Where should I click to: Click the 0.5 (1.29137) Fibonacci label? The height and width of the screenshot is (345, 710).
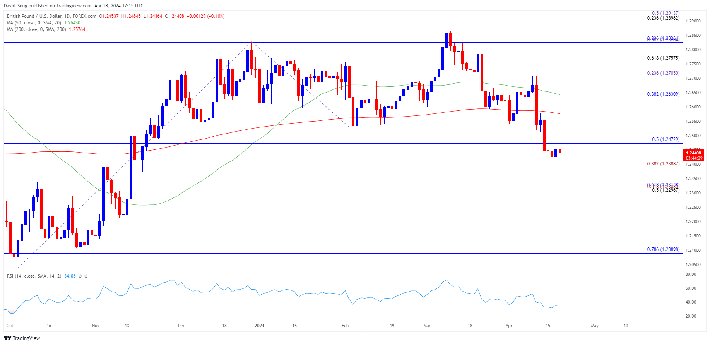pos(666,13)
